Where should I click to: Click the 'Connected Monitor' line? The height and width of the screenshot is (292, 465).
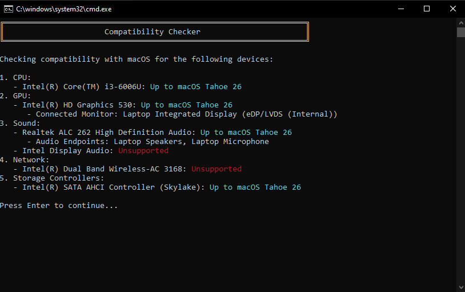point(182,114)
